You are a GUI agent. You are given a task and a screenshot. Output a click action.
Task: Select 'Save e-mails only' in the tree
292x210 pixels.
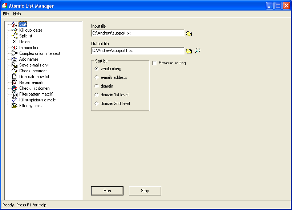[34, 65]
